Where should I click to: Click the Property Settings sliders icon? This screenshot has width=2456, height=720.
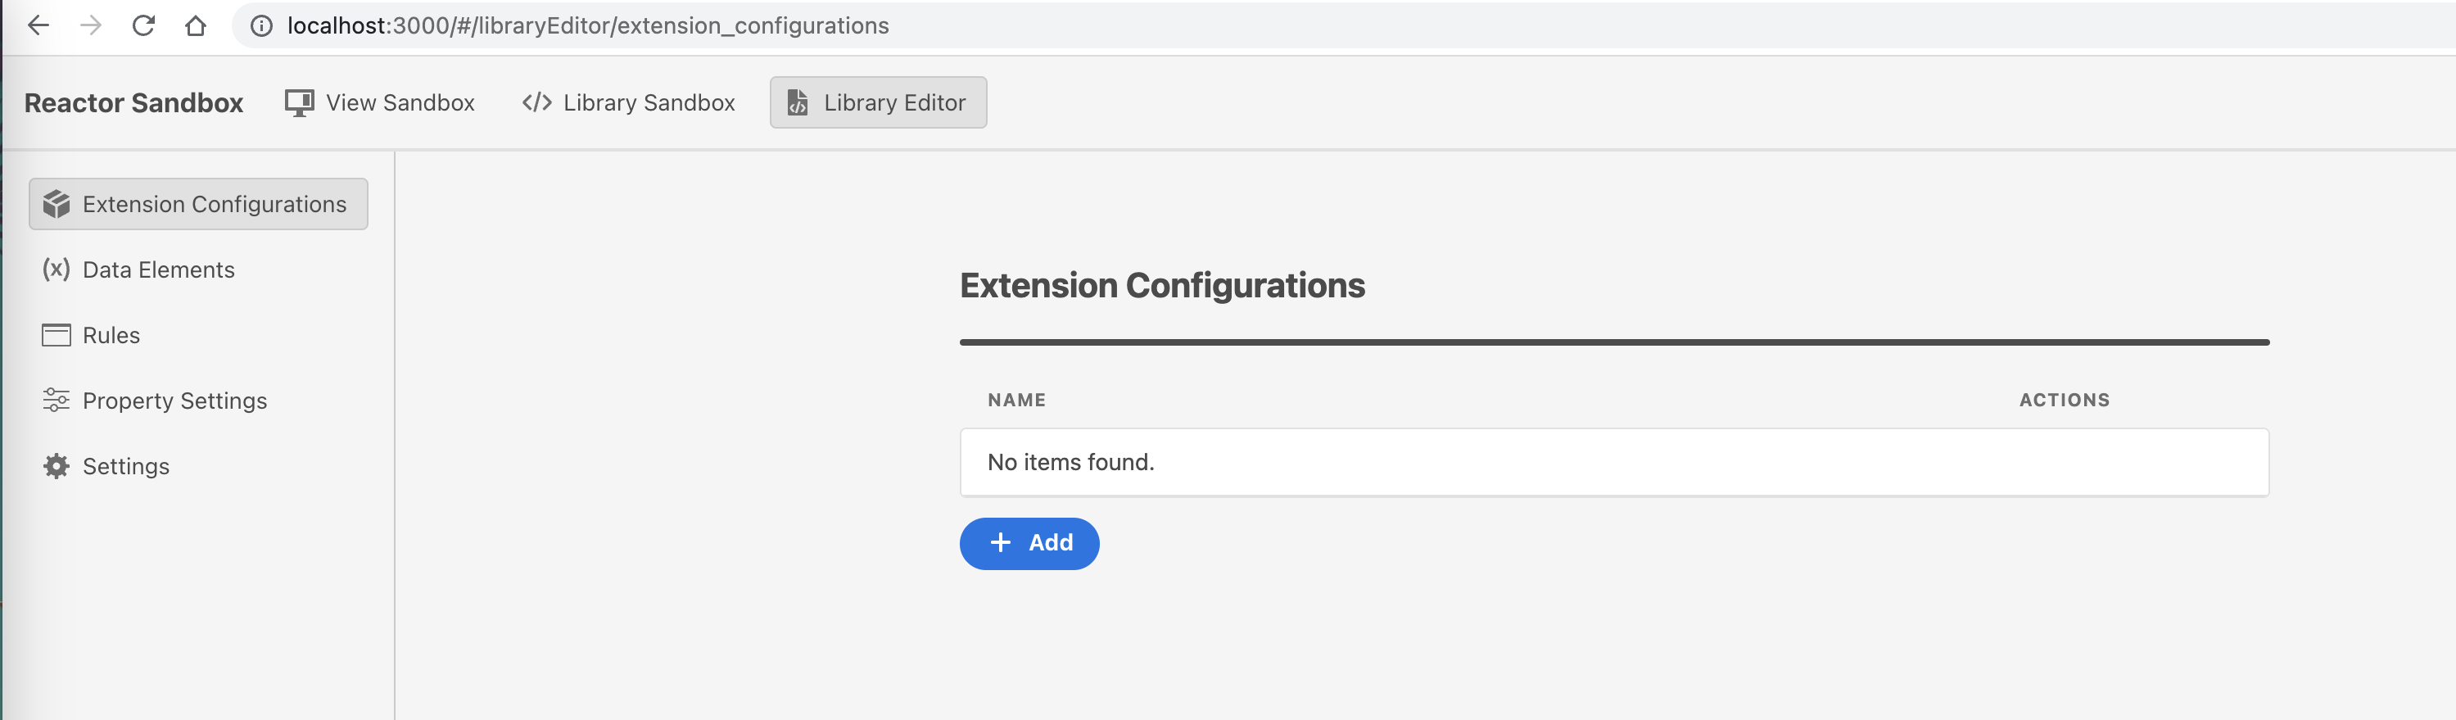click(x=57, y=401)
